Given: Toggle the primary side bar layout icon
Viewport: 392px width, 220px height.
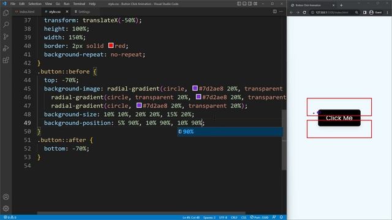Looking at the screenshot, I should tap(239, 4).
